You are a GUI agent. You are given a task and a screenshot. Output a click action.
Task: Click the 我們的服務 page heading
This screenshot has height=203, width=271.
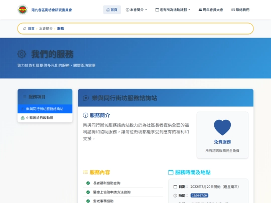52,54
